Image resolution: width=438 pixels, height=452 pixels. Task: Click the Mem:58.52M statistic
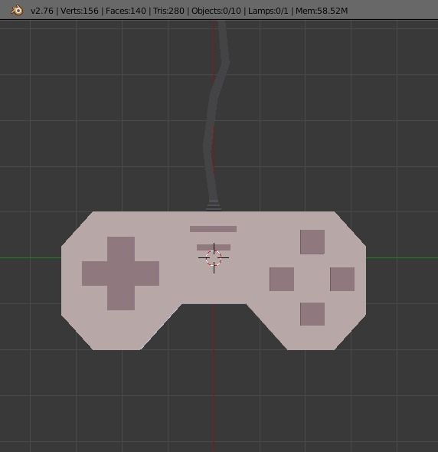pos(322,11)
